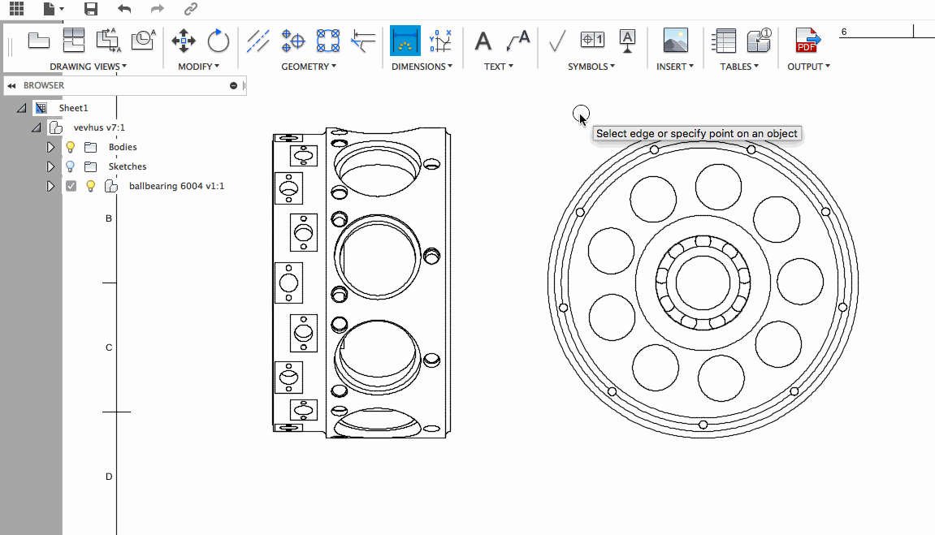935x535 pixels.
Task: Click the Undo button
Action: [x=124, y=9]
